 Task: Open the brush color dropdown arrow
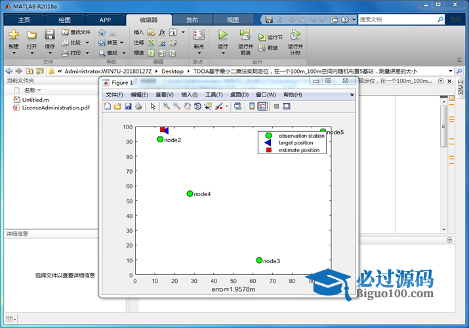226,106
